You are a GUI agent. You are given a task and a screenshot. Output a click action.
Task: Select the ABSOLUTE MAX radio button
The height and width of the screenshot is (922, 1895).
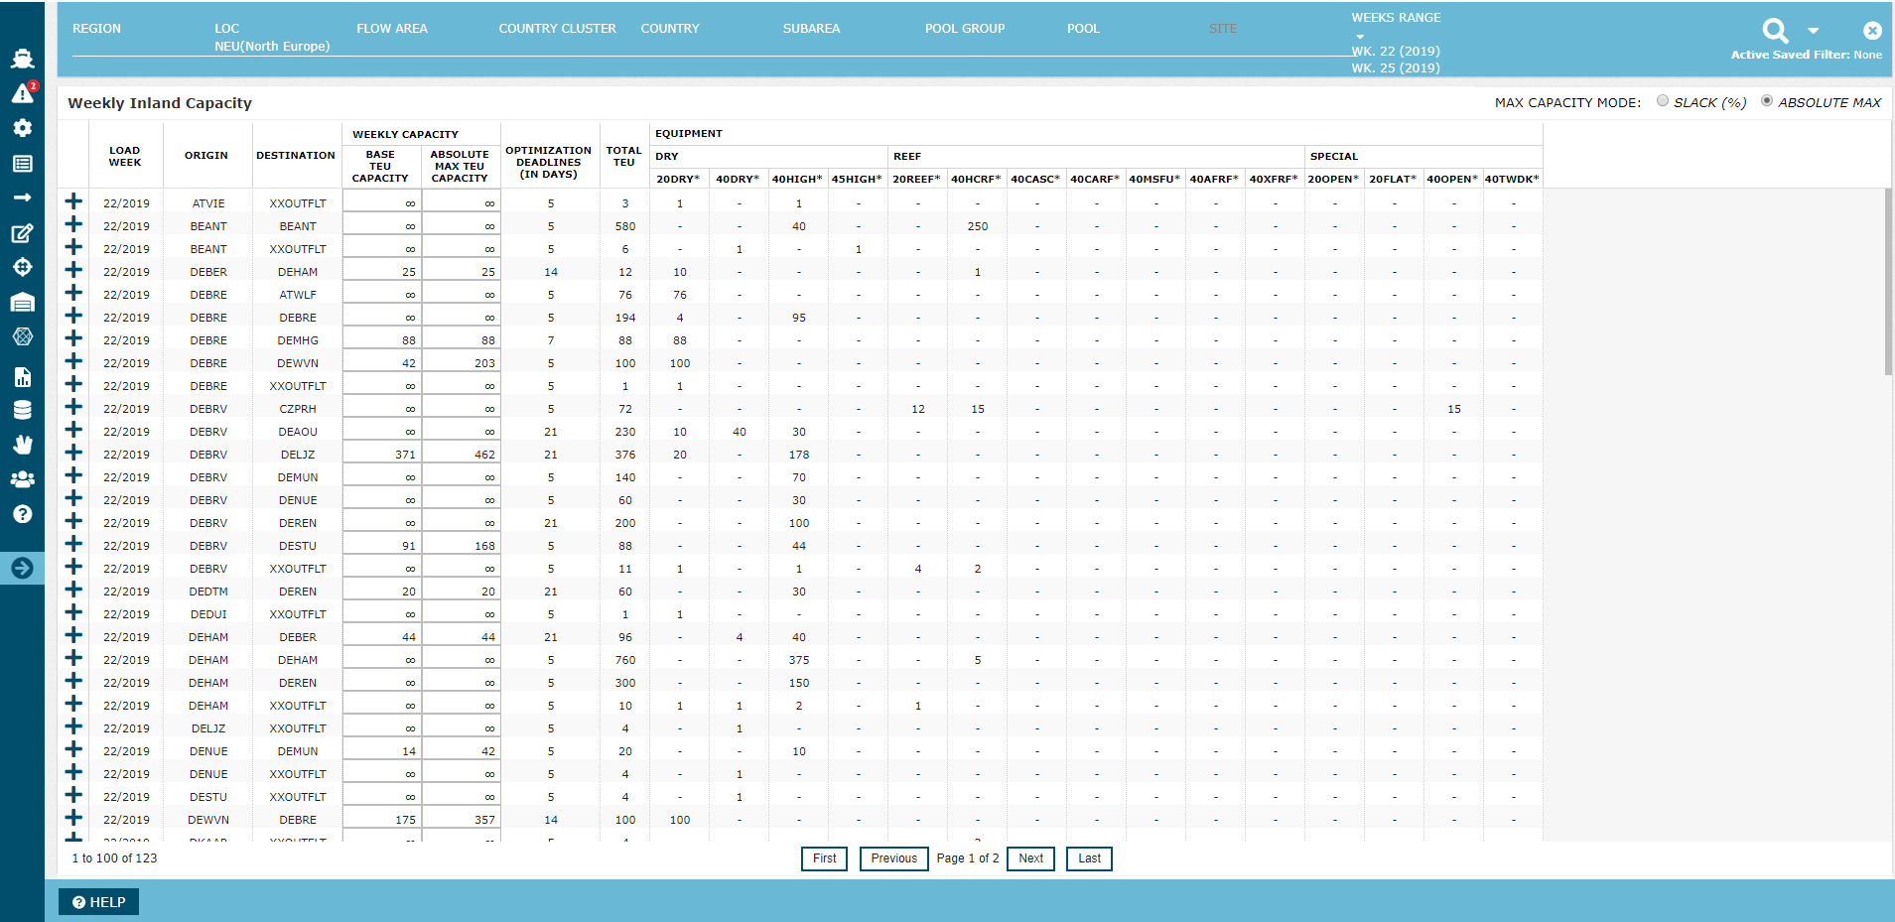[1767, 101]
